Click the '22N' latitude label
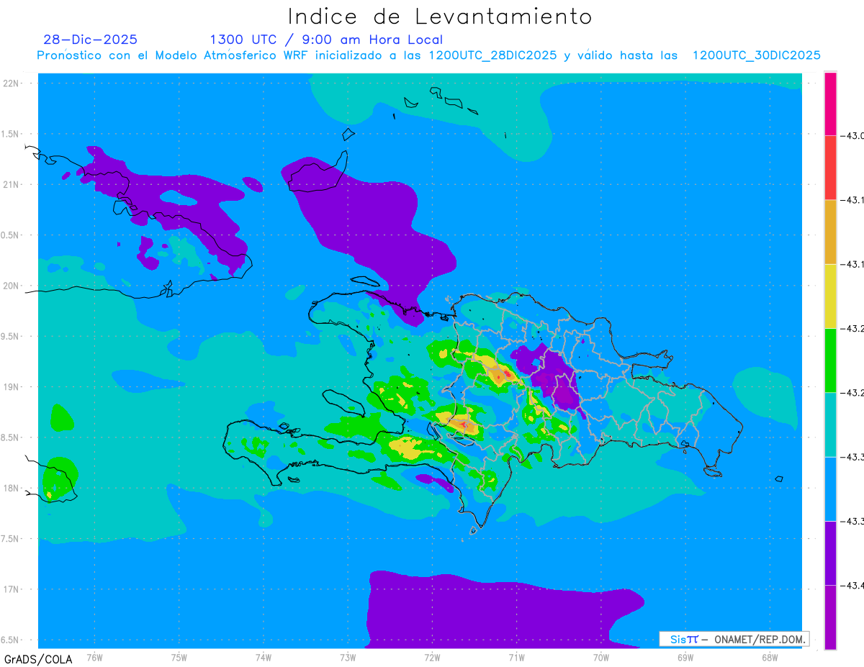The height and width of the screenshot is (667, 864). 12,83
